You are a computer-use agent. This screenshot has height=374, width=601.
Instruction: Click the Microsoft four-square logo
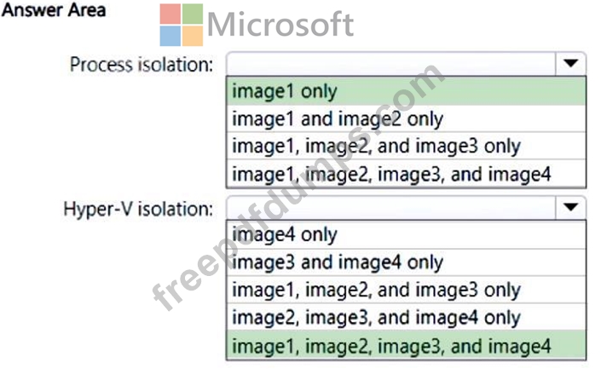[182, 25]
